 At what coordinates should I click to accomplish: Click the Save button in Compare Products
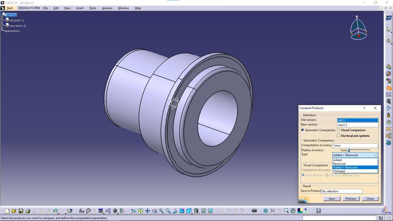tap(332, 198)
